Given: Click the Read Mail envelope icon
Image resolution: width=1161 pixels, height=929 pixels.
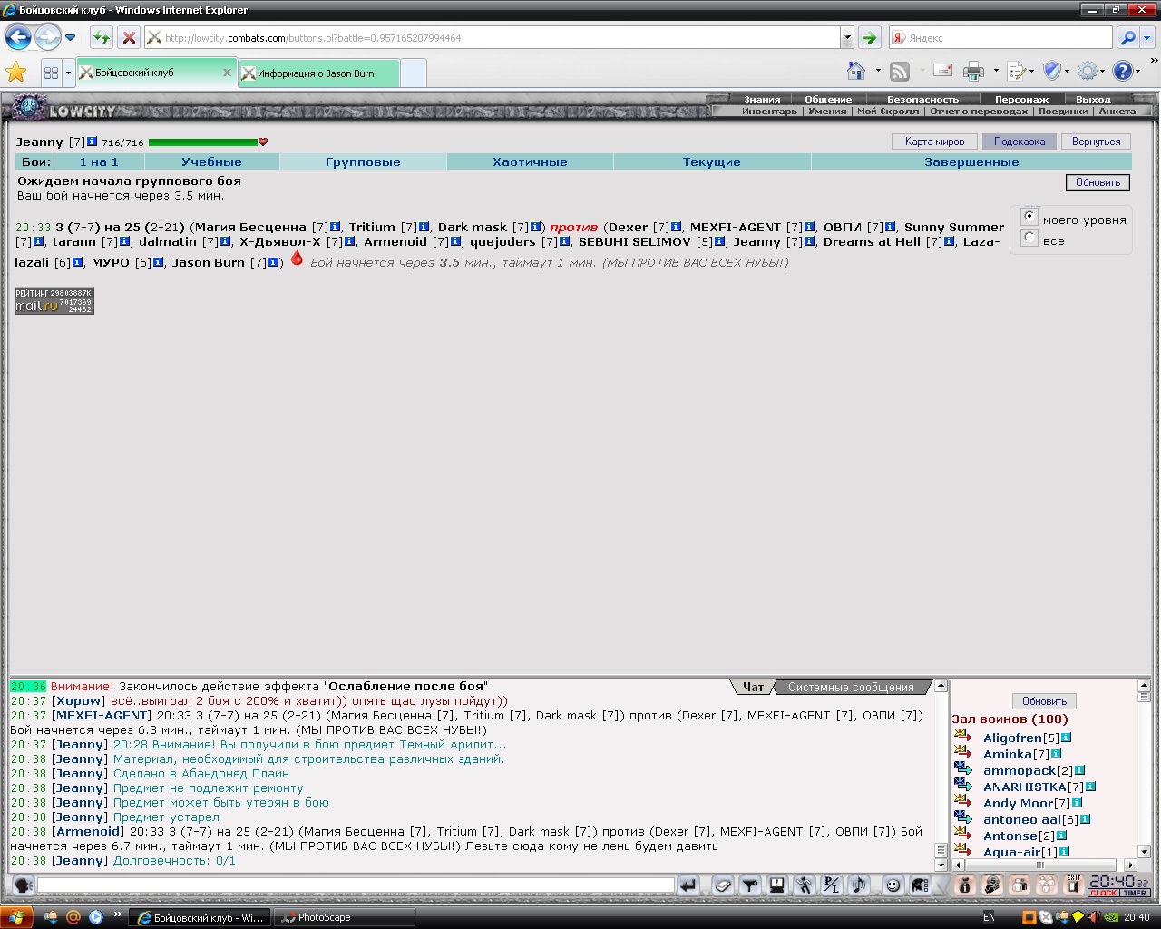Looking at the screenshot, I should tap(942, 71).
